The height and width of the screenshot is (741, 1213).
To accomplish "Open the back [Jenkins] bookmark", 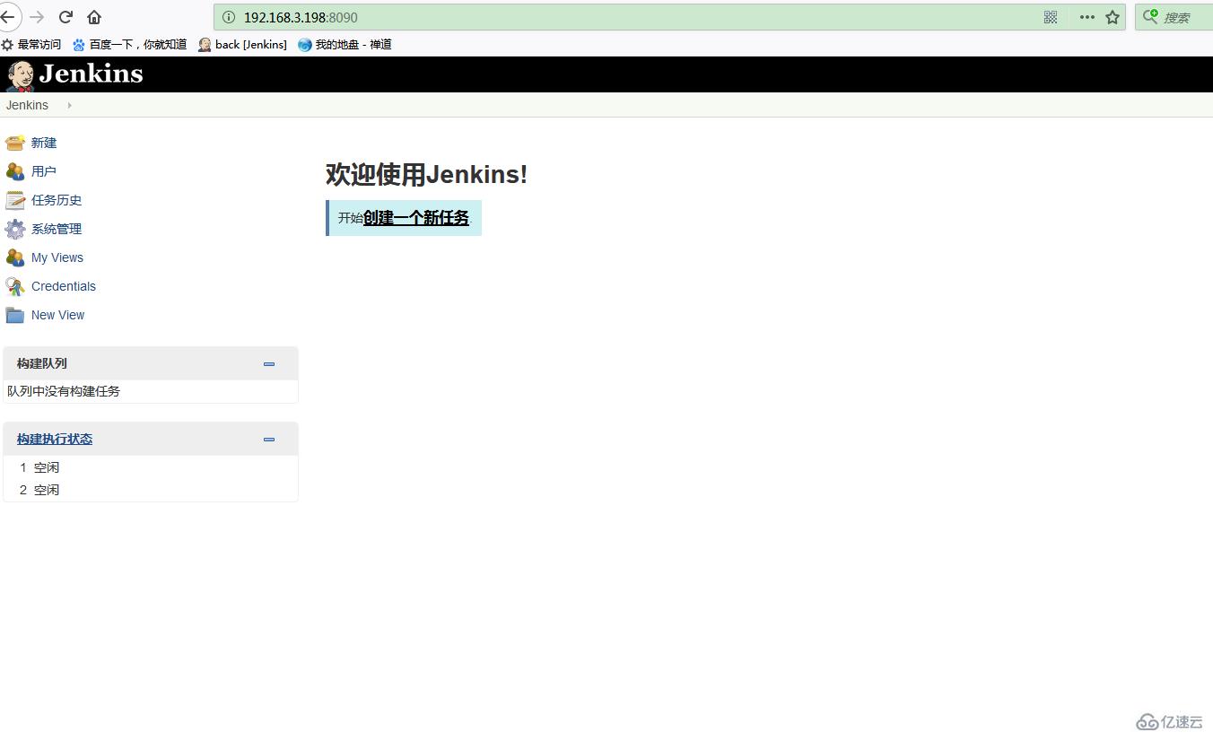I will click(x=243, y=44).
